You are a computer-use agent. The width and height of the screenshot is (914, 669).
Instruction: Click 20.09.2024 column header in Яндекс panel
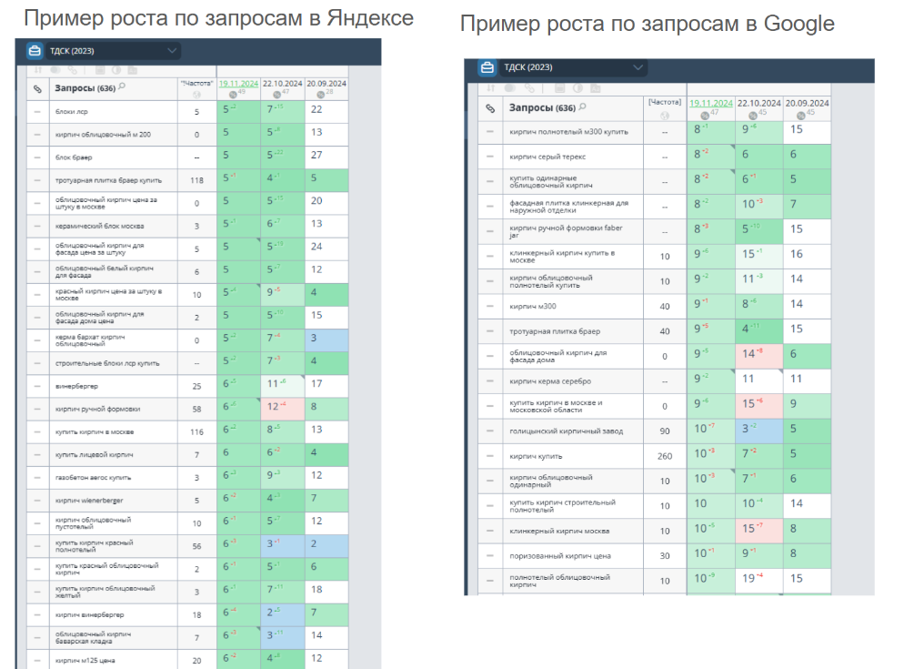[326, 84]
